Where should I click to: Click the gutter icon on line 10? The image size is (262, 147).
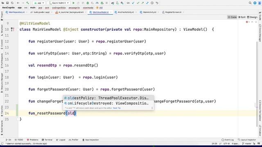click(x=13, y=29)
